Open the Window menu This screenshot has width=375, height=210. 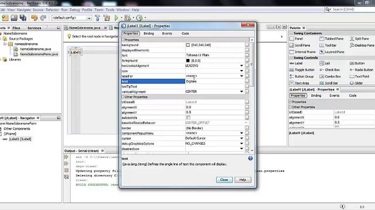tap(122, 10)
